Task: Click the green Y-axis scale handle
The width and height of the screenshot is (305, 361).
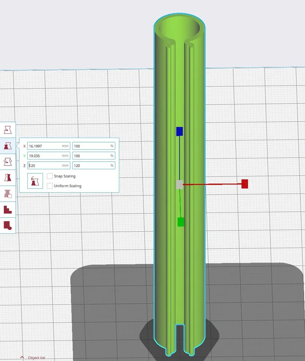Action: [181, 222]
